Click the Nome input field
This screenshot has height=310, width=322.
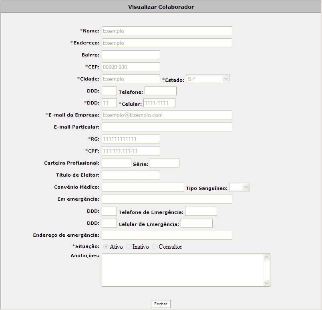pyautogui.click(x=167, y=31)
